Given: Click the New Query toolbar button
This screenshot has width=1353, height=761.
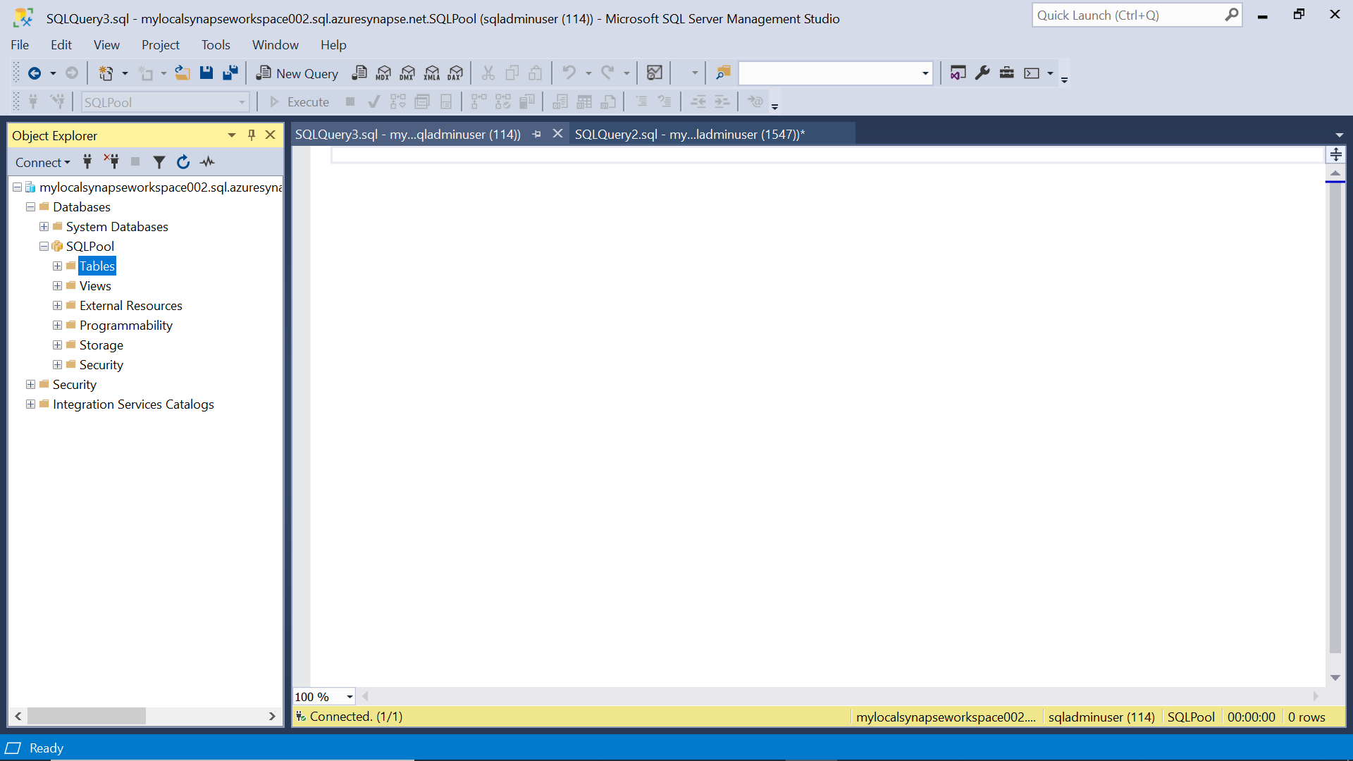Looking at the screenshot, I should 297,73.
